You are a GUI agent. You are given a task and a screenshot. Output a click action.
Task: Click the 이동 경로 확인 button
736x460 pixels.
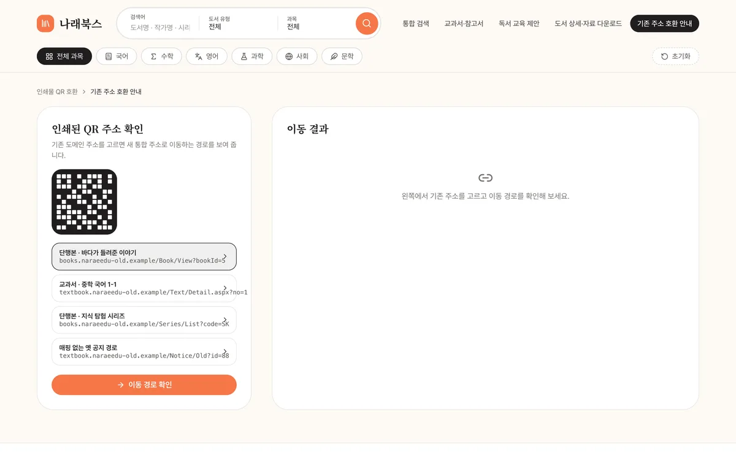(x=144, y=385)
